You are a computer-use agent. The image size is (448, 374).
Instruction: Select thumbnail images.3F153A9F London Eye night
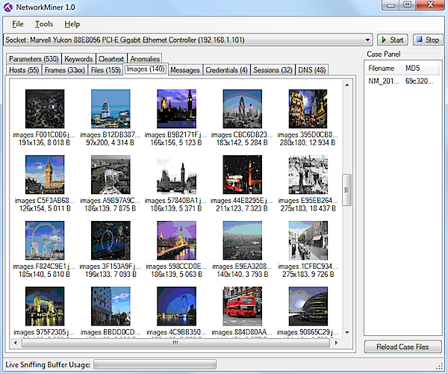[111, 240]
